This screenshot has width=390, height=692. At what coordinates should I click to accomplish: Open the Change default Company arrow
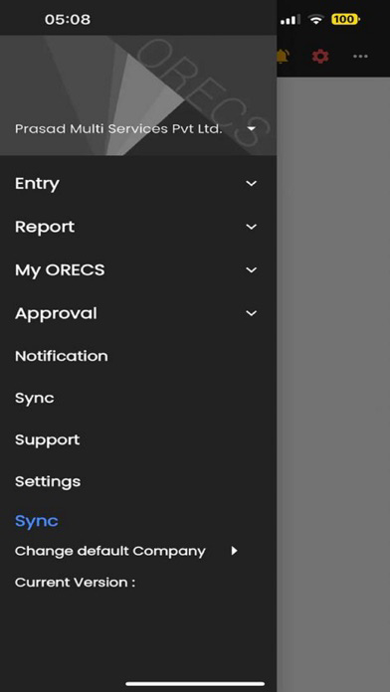coord(234,551)
